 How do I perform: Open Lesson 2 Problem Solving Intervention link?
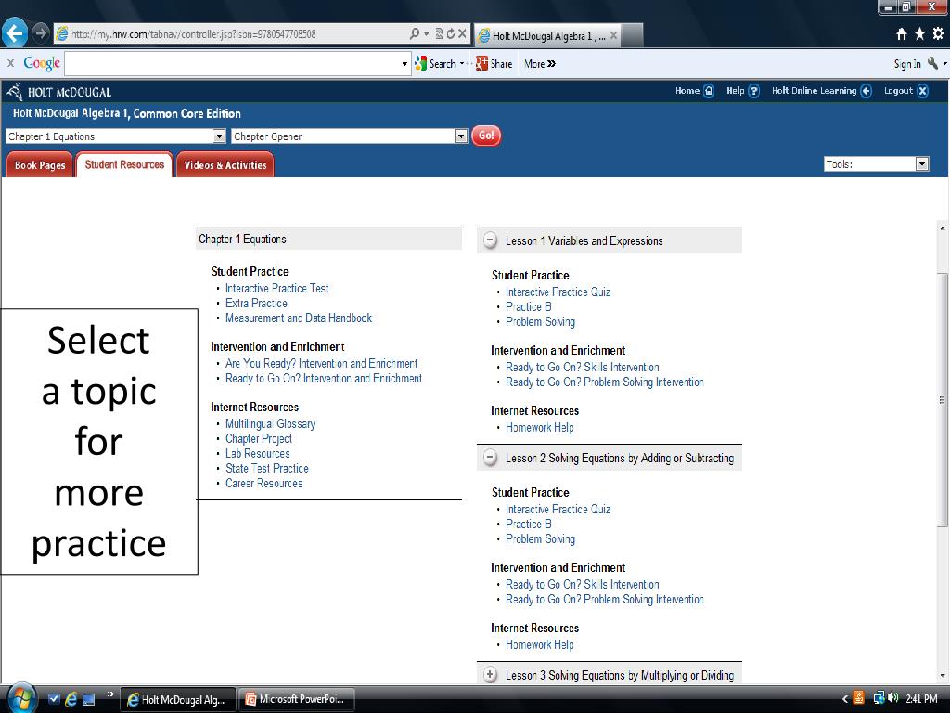(x=604, y=600)
